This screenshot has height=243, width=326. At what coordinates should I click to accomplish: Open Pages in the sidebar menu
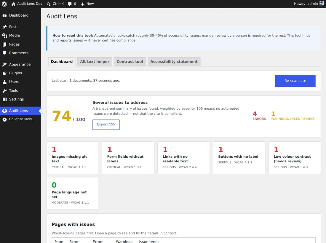[x=20, y=44]
